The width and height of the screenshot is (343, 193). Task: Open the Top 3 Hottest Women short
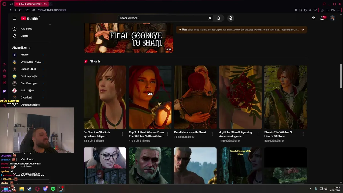click(150, 97)
